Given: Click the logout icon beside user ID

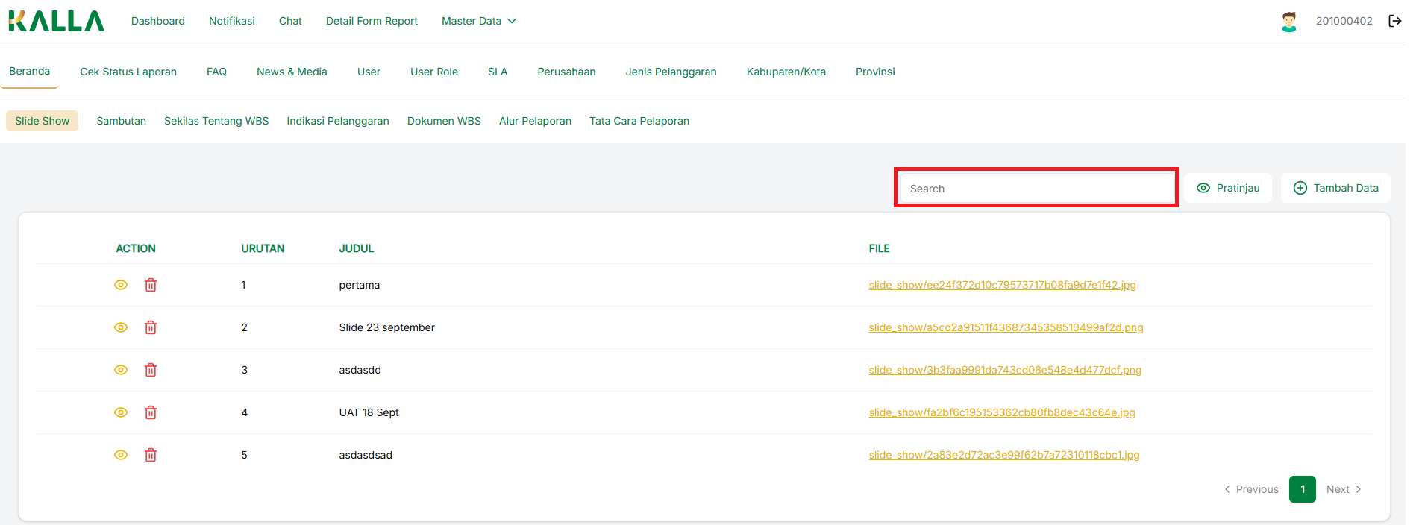Looking at the screenshot, I should (x=1394, y=21).
